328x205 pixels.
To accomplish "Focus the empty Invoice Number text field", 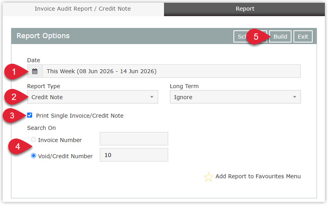I will (134, 139).
